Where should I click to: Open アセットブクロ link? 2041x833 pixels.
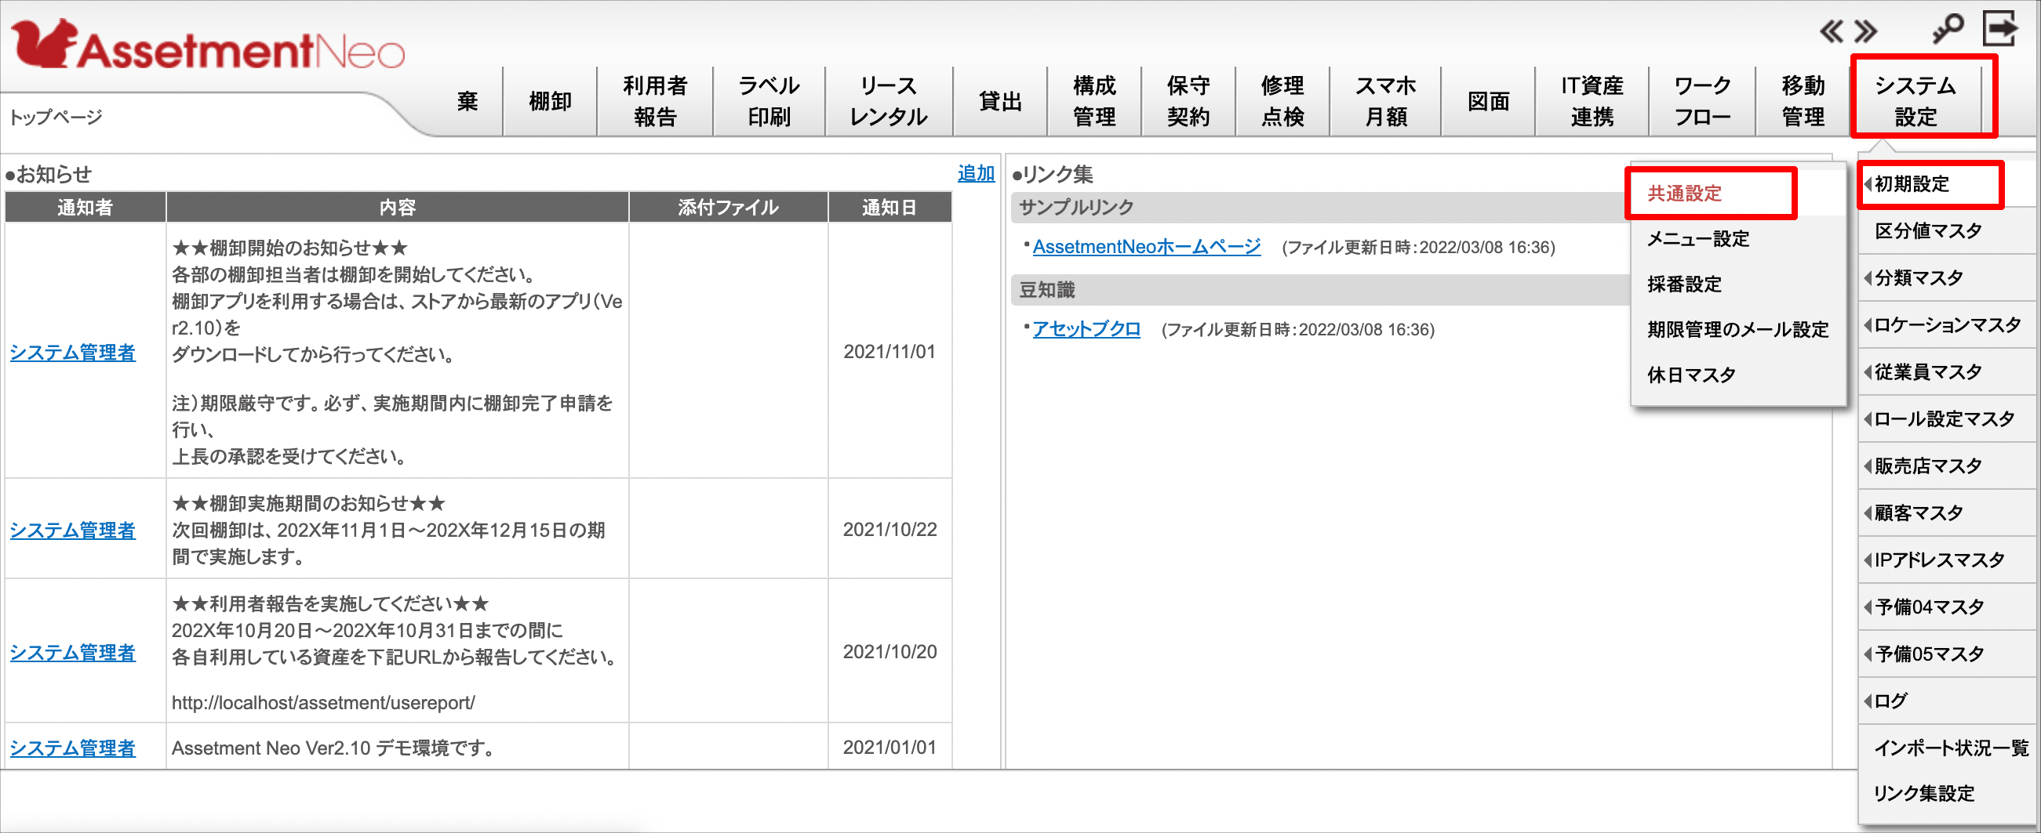1086,329
